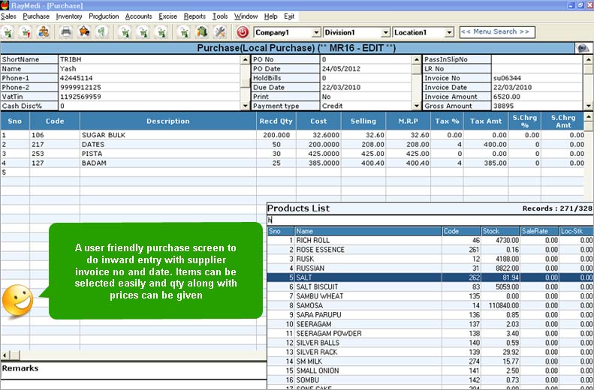594x390 pixels.
Task: Click the Products List search field
Action: [x=430, y=220]
